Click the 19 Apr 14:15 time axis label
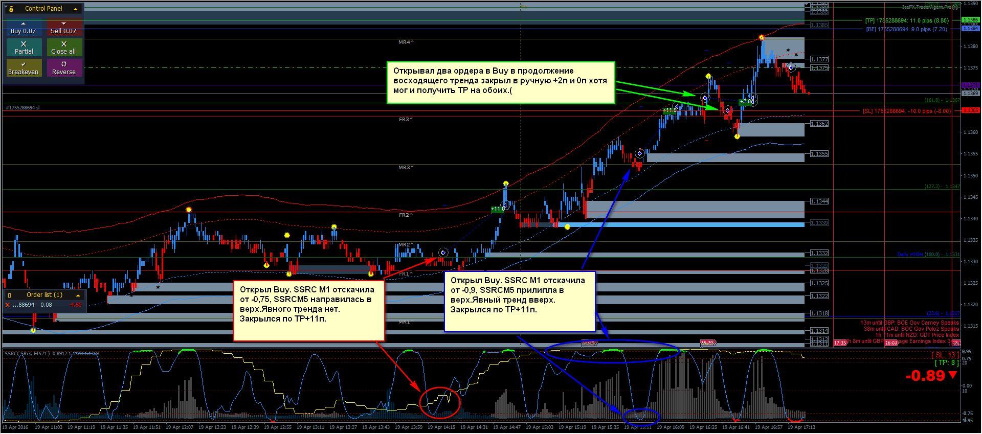Screen dimensions: 982x434 tap(441, 427)
